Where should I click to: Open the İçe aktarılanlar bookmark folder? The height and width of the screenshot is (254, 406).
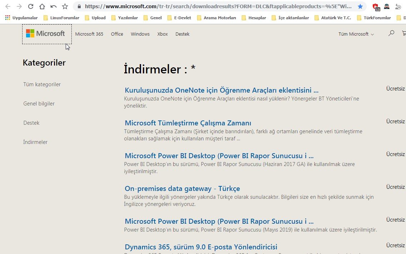(x=290, y=17)
